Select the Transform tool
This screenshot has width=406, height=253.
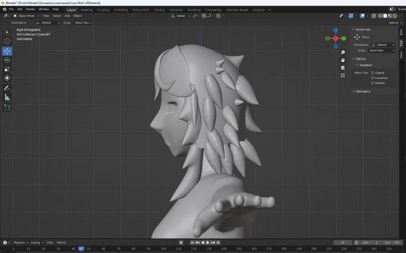(7, 78)
